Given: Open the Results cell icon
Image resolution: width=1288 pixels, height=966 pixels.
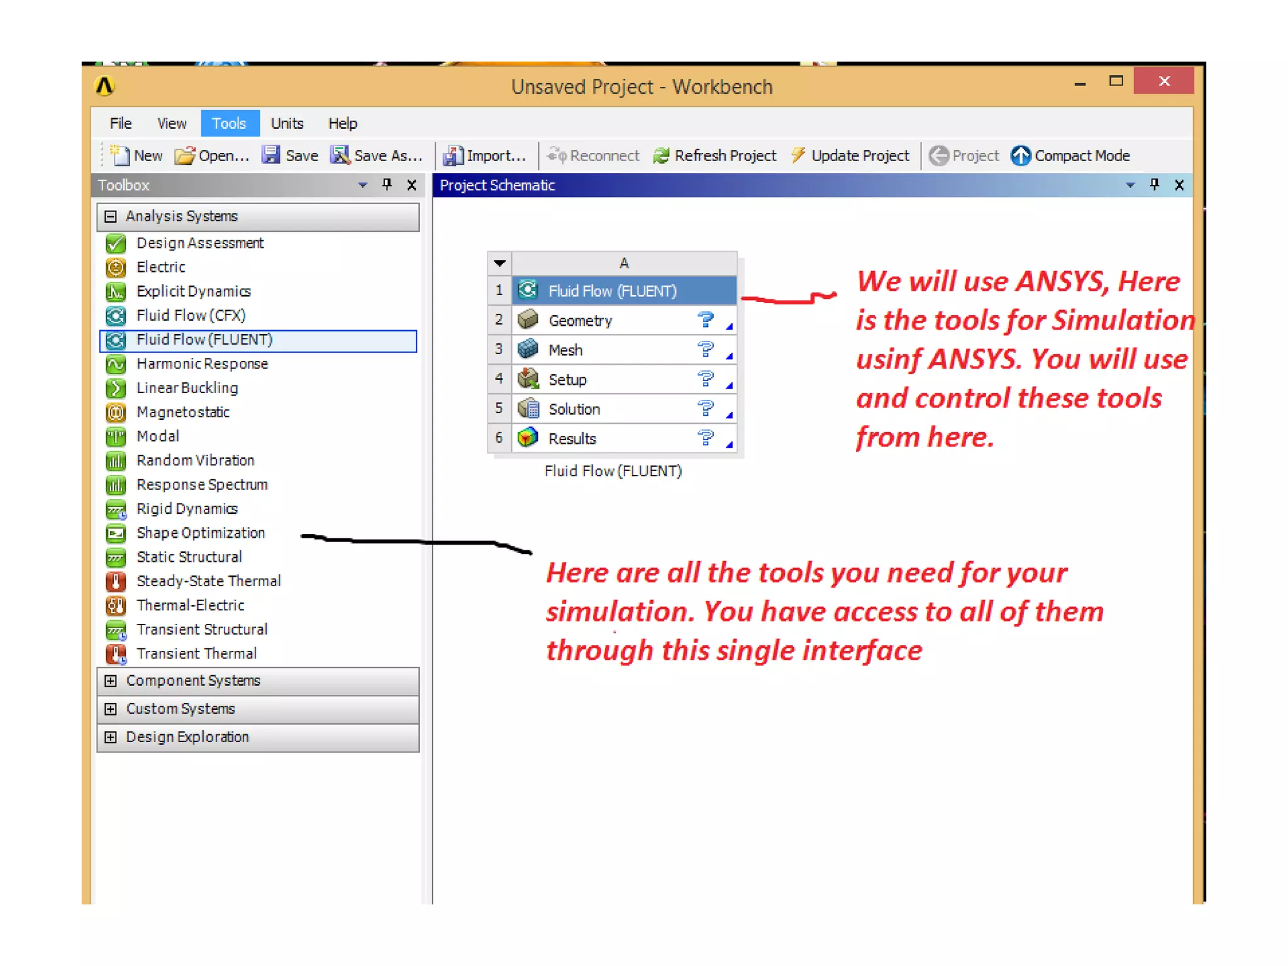Looking at the screenshot, I should (528, 438).
